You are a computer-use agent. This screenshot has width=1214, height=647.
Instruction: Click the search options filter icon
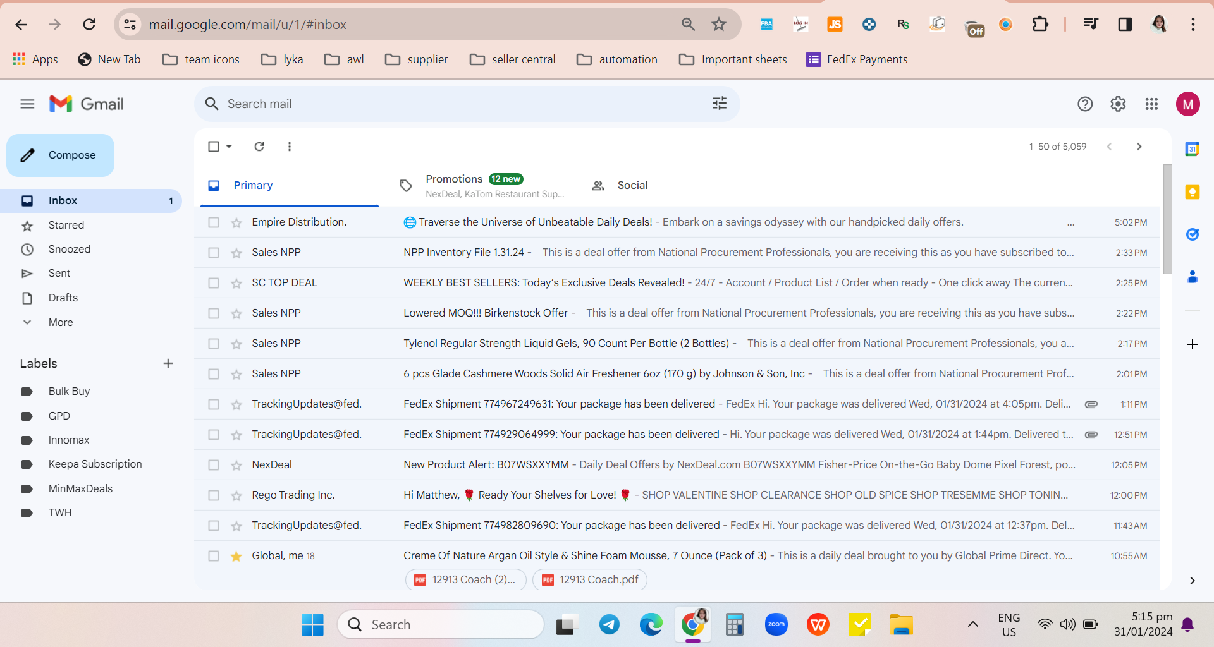click(x=720, y=104)
